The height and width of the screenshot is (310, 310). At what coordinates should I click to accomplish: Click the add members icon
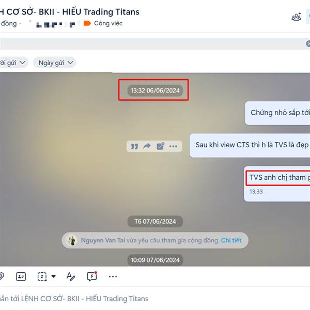296,17
